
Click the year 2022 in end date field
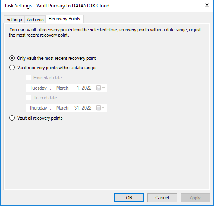coord(87,108)
